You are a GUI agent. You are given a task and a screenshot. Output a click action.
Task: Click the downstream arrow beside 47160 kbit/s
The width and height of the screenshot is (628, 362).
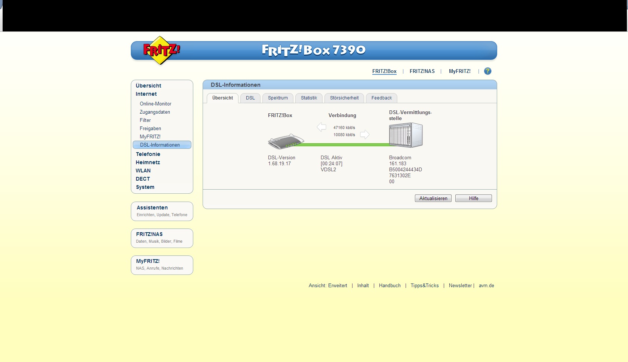pyautogui.click(x=321, y=127)
